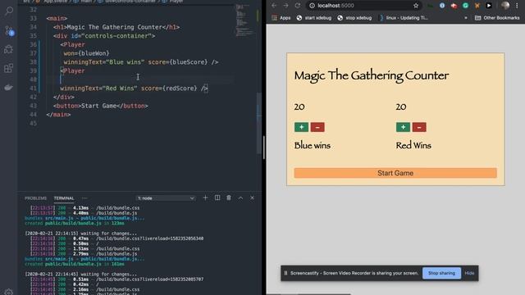Decrease Blue player's score with minus button
Screen dimensions: 525x295
coord(317,127)
